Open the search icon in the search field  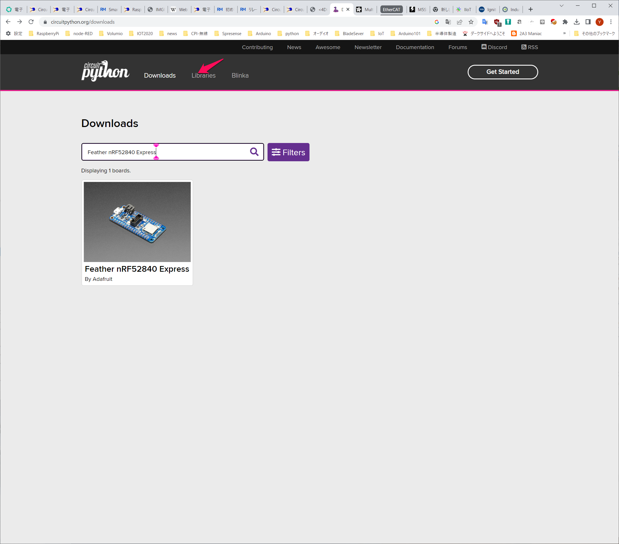(x=254, y=152)
